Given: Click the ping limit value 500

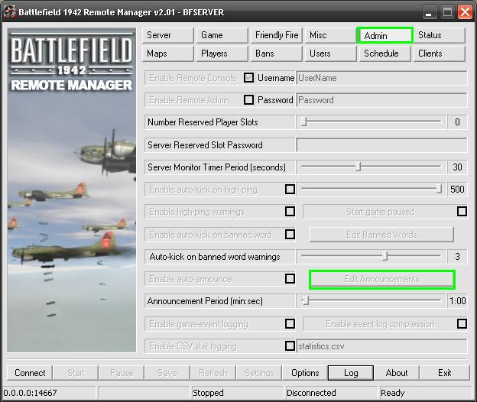Looking at the screenshot, I should pos(457,189).
